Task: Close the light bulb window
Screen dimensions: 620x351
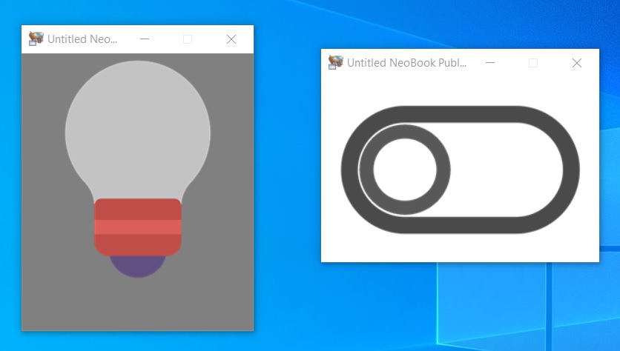Action: (231, 39)
